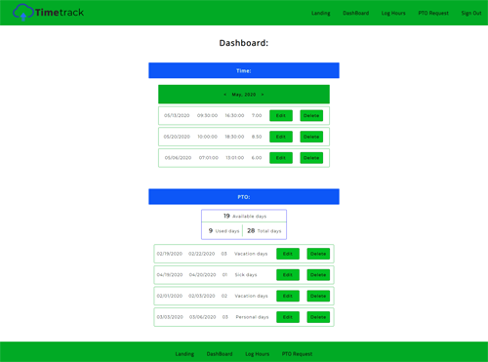Click the 10:00:00 start time
Screen dimensions: 488x362
(207, 137)
